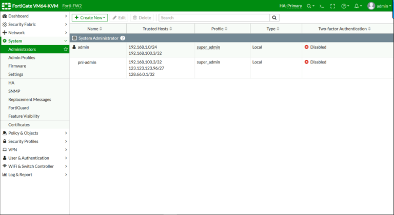Click the Policy & Objects icon
The image size is (394, 215).
pyautogui.click(x=5, y=133)
